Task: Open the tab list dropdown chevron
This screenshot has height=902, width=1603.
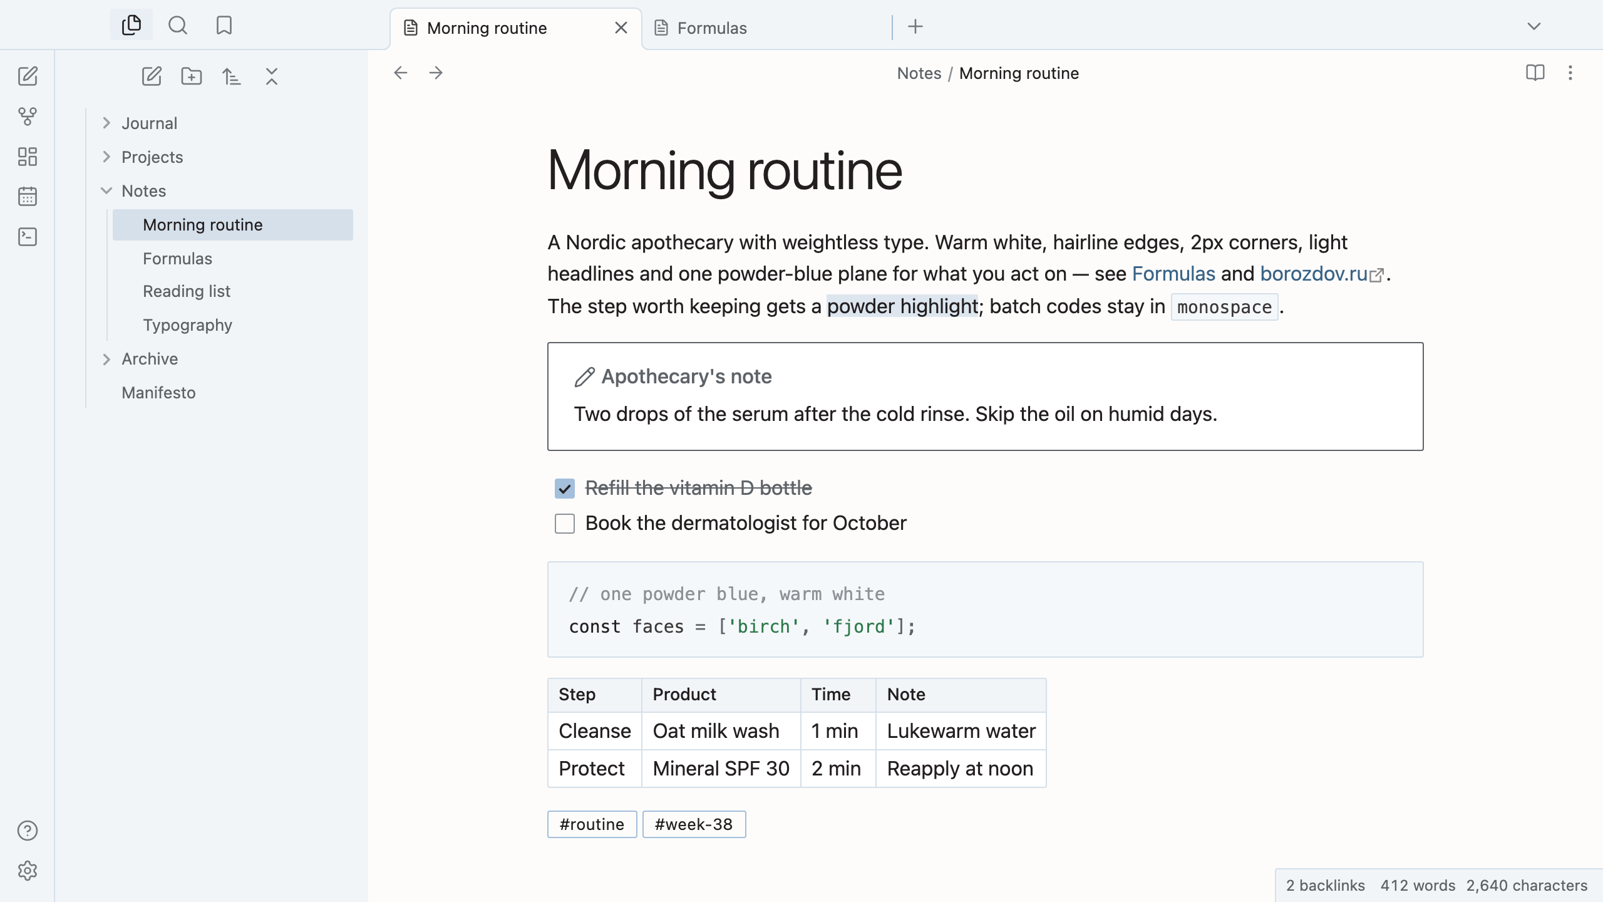Action: point(1534,26)
